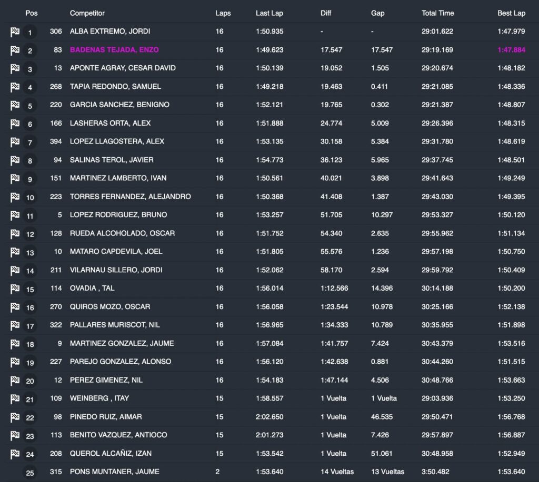Click the finish flag icon for Garcia Sanchez
This screenshot has width=539, height=482.
click(x=15, y=106)
